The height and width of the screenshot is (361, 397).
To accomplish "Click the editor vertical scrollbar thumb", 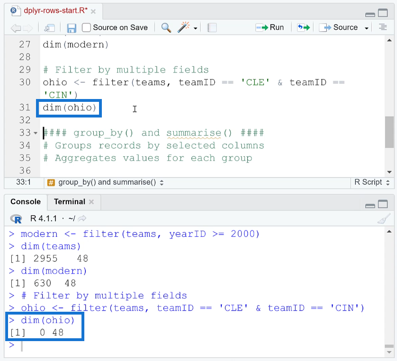I will 389,132.
